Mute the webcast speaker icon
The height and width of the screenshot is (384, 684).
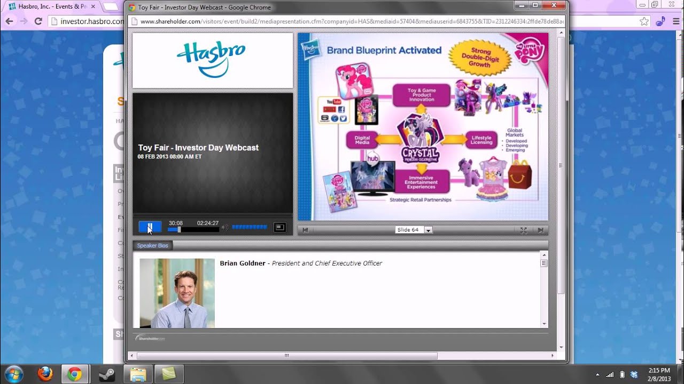coord(225,227)
